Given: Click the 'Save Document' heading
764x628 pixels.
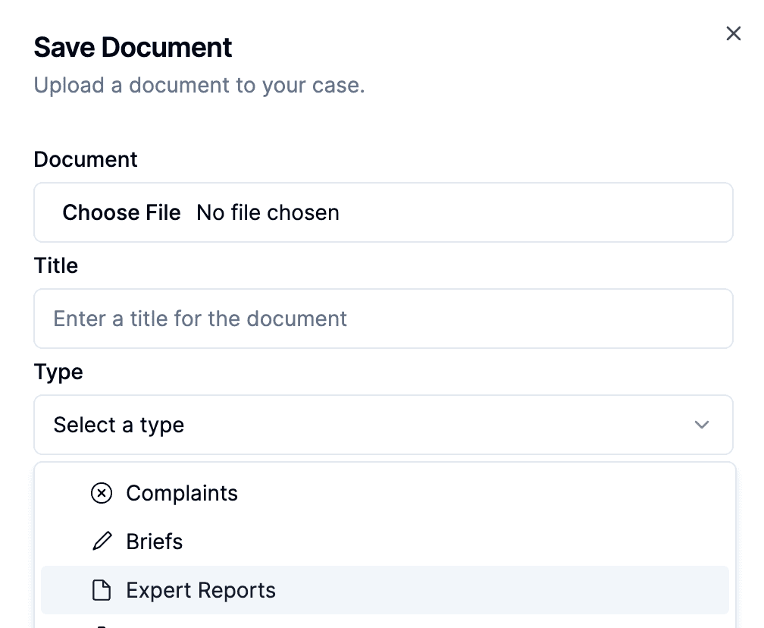Looking at the screenshot, I should pyautogui.click(x=133, y=47).
